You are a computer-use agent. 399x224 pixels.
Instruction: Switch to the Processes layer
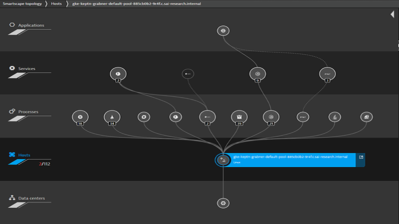pos(29,112)
